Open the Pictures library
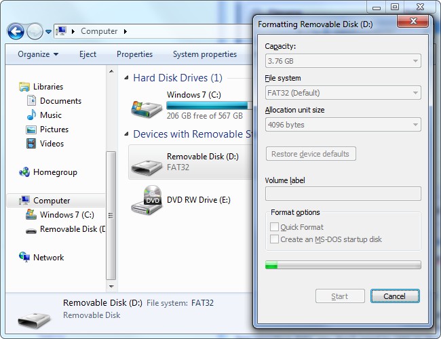The width and height of the screenshot is (441, 339). (x=54, y=129)
